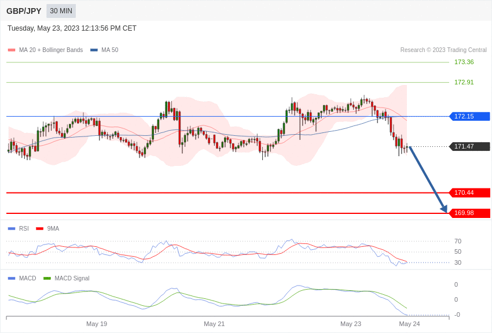Click the May 23 date axis label

point(351,324)
